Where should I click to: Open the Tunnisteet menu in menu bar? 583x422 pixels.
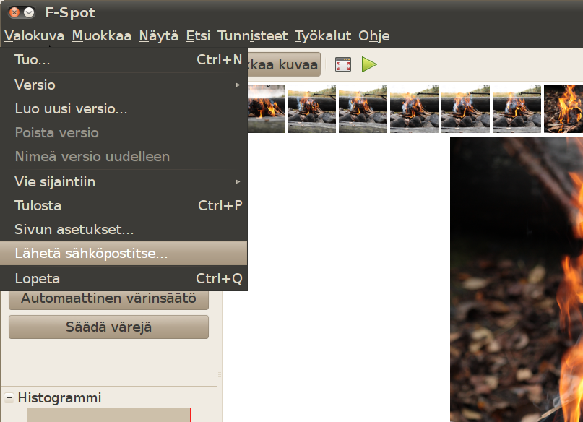pos(252,35)
